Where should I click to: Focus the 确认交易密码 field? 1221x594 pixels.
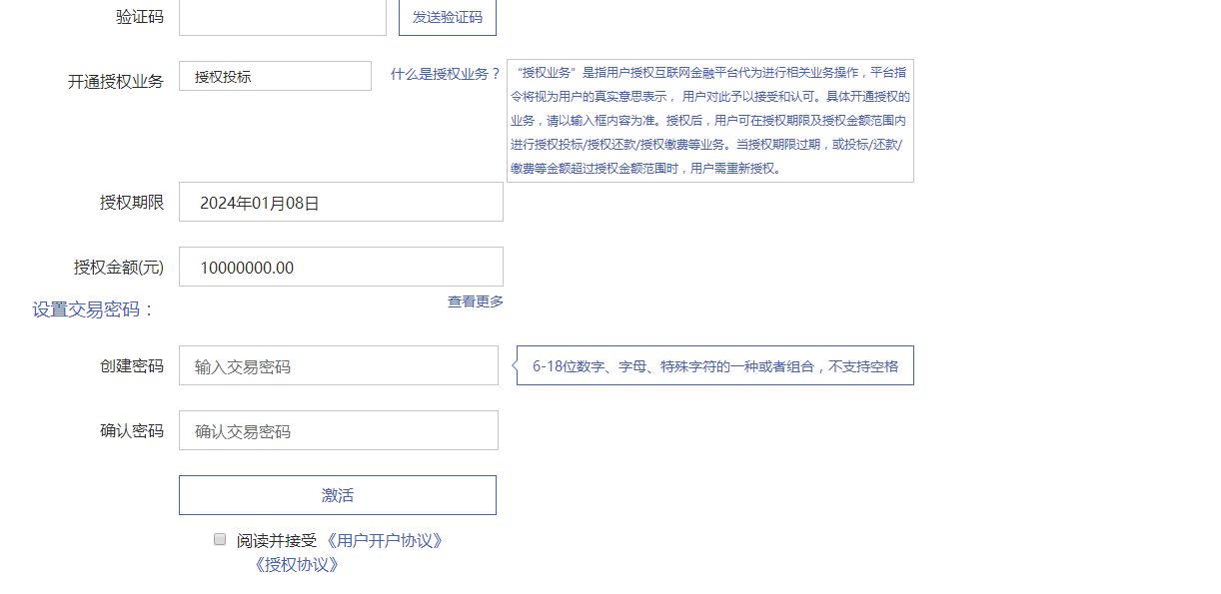click(339, 430)
